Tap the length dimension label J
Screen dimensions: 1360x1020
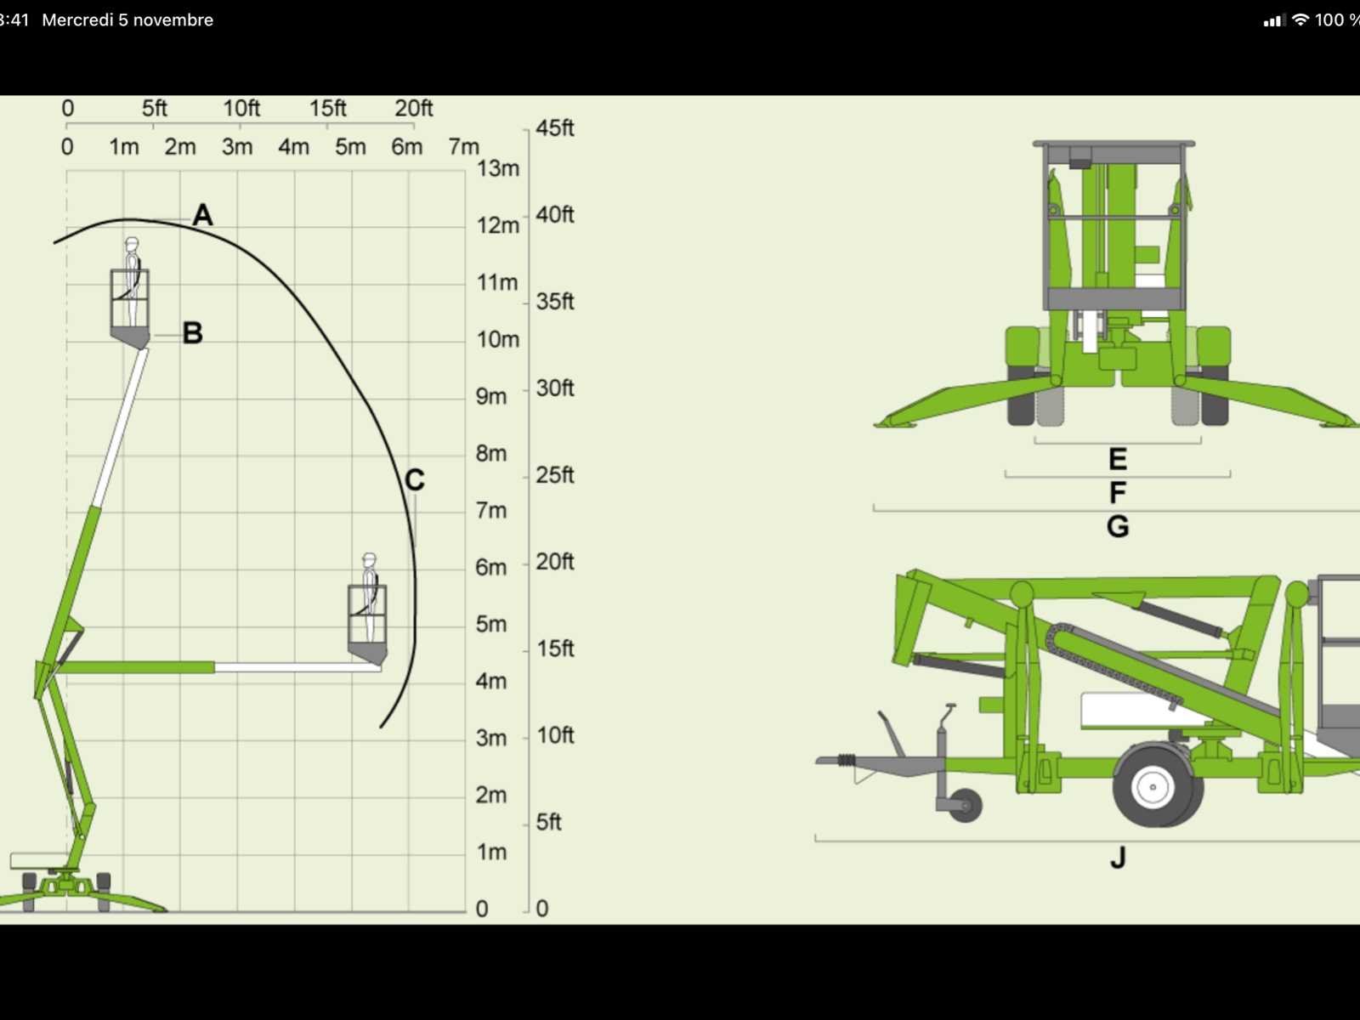click(x=1118, y=858)
